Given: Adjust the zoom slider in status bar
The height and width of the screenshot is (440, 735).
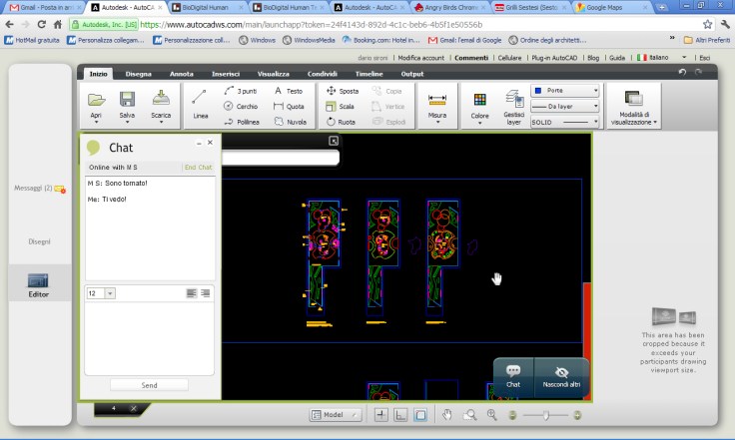Looking at the screenshot, I should pyautogui.click(x=546, y=414).
